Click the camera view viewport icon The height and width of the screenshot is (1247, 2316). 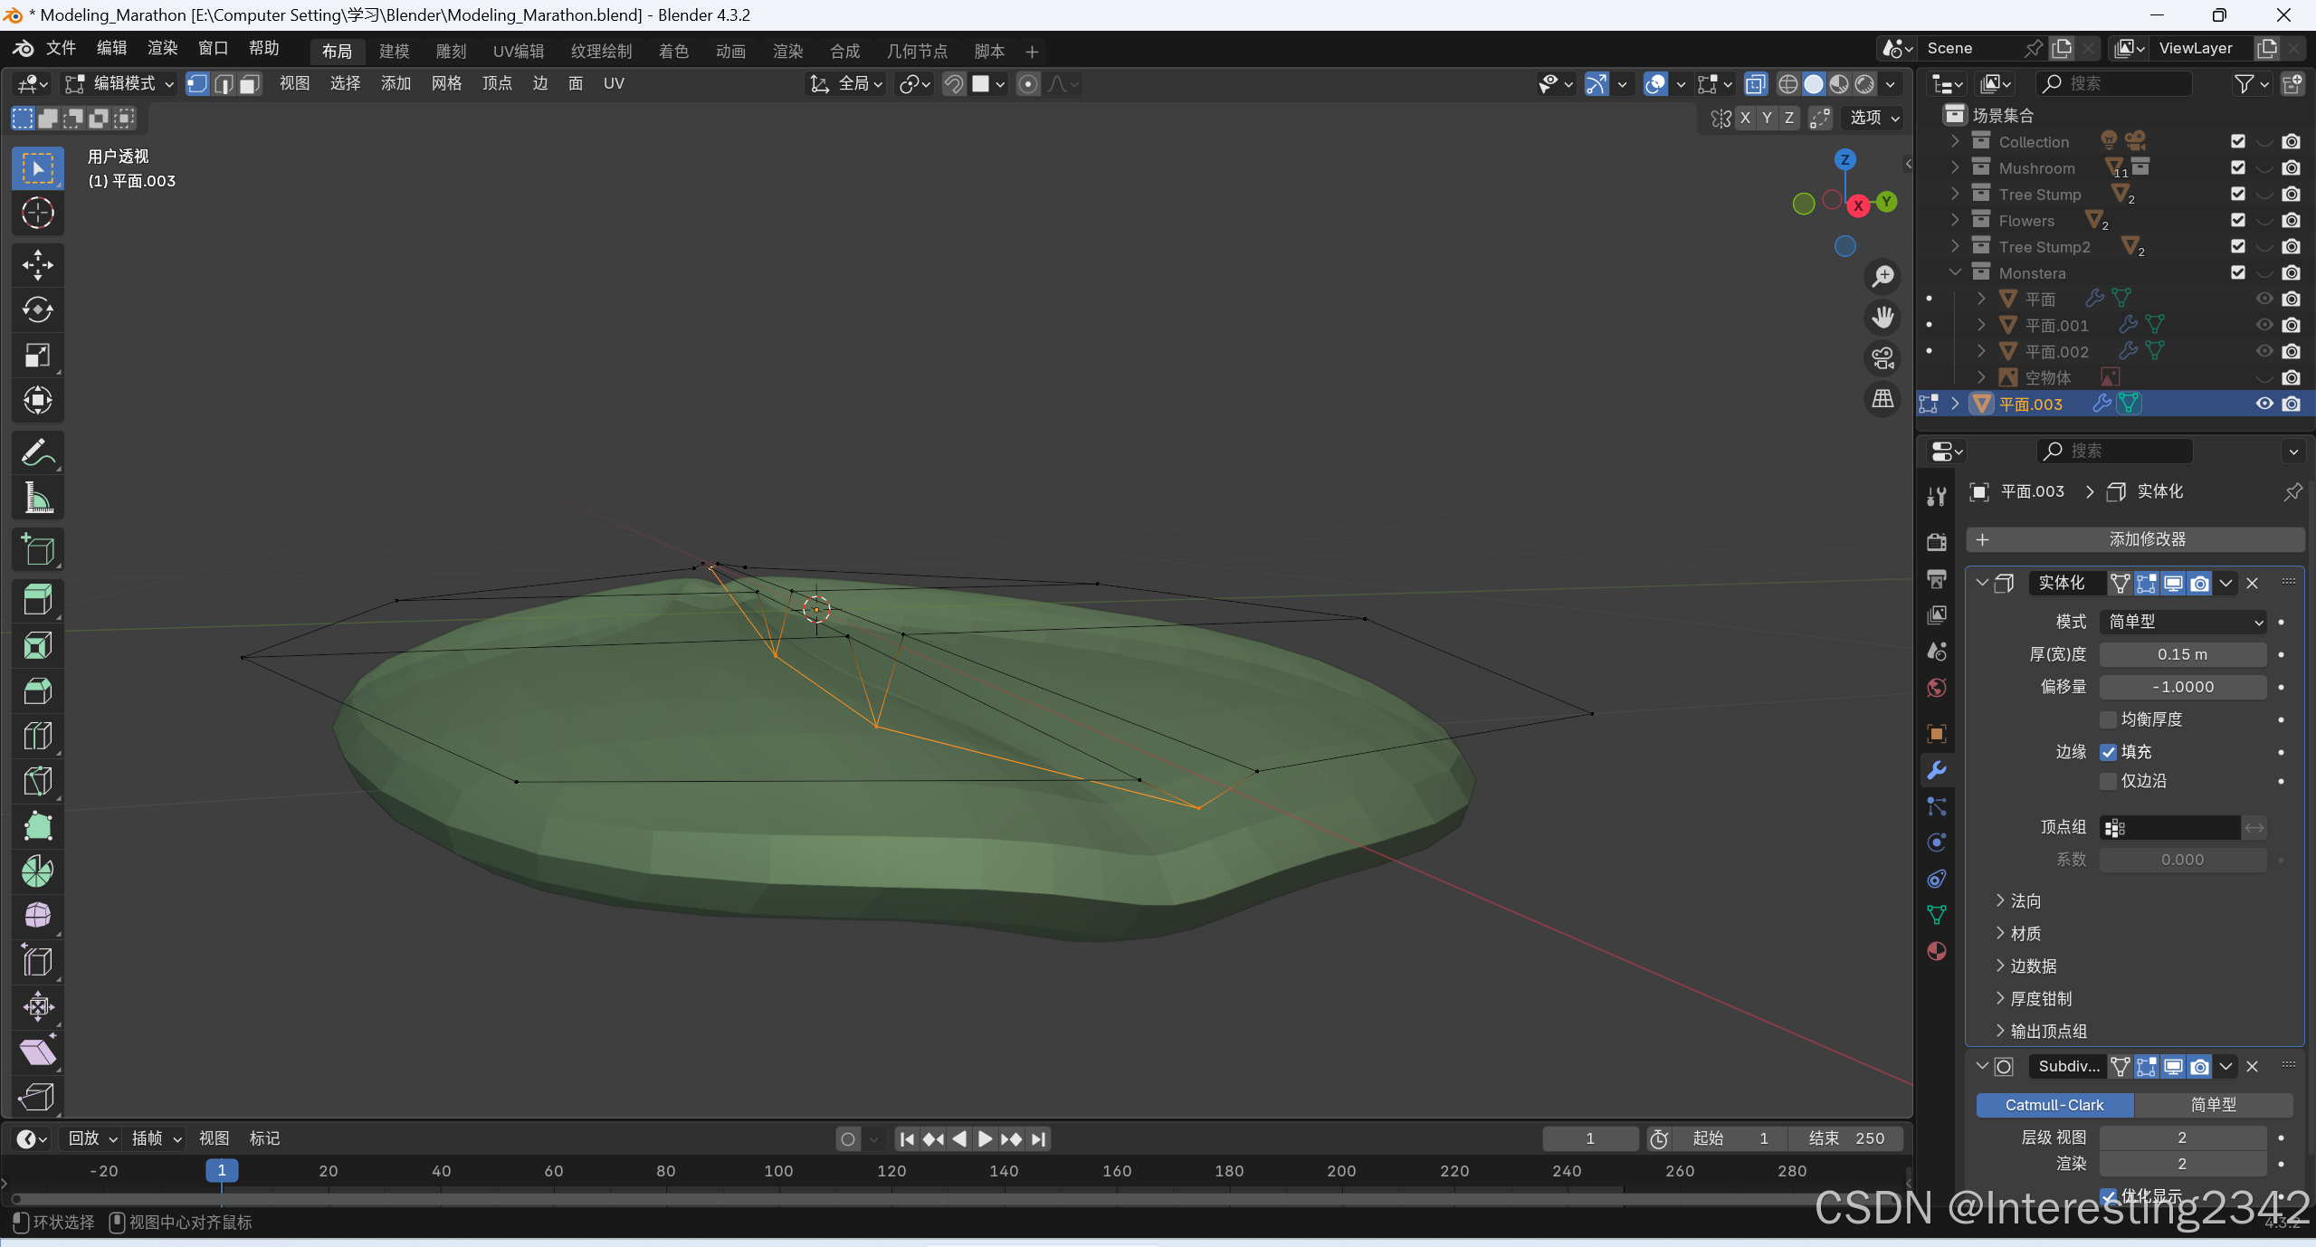click(x=1882, y=358)
